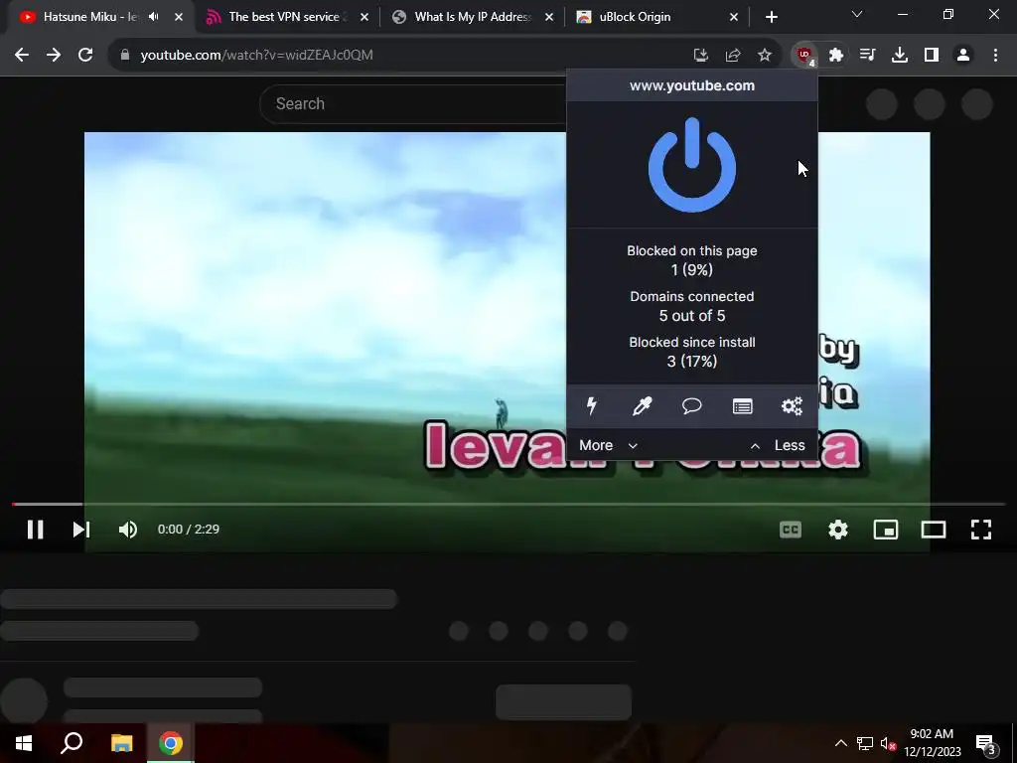Click Blocked since install 3 (17%) text

click(x=692, y=352)
